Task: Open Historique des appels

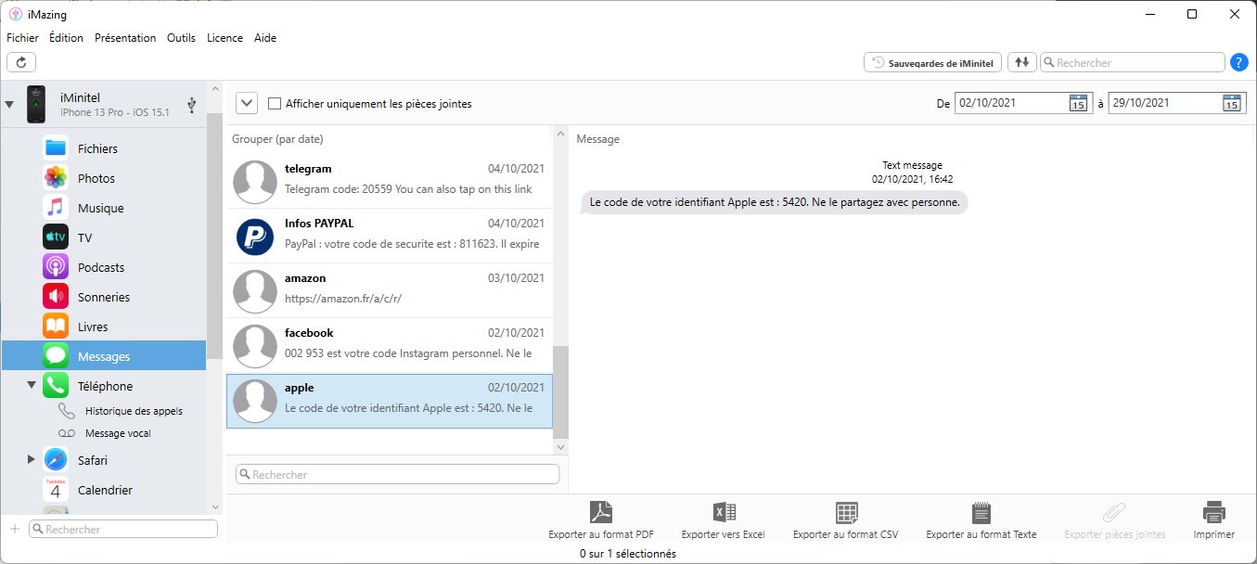Action: tap(134, 411)
